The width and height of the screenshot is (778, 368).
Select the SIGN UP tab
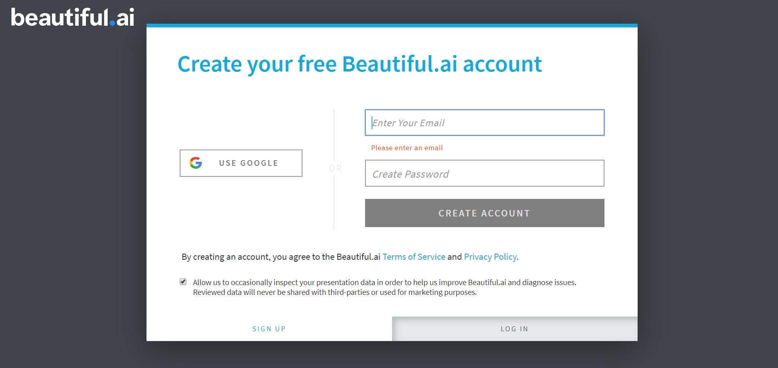point(269,329)
